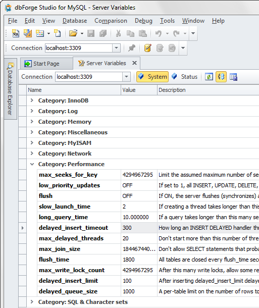Close the Server Variables tab

coord(134,63)
